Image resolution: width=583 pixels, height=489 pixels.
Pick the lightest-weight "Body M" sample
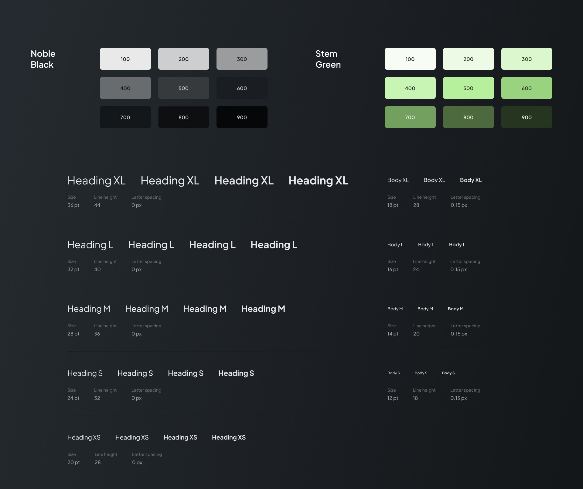click(x=395, y=309)
